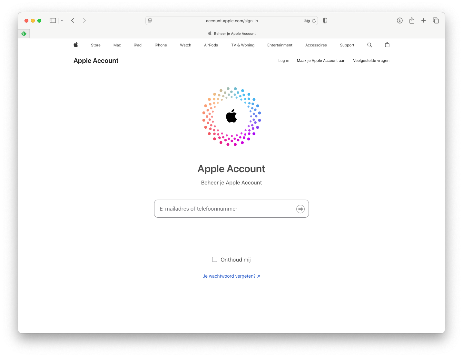Go forward one page in Safari
This screenshot has width=463, height=357.
pos(84,21)
